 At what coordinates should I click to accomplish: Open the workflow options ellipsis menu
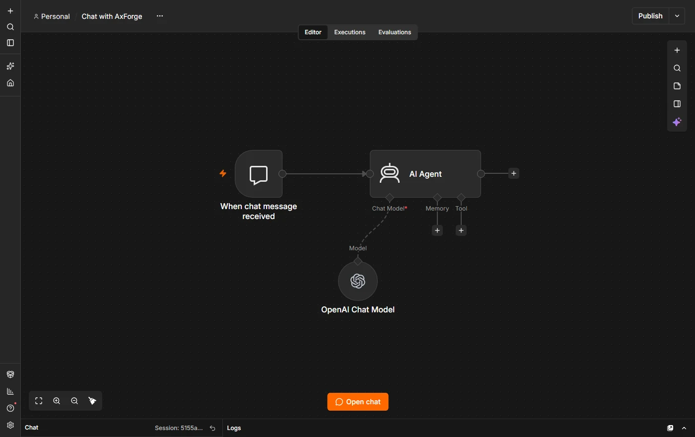coord(160,16)
